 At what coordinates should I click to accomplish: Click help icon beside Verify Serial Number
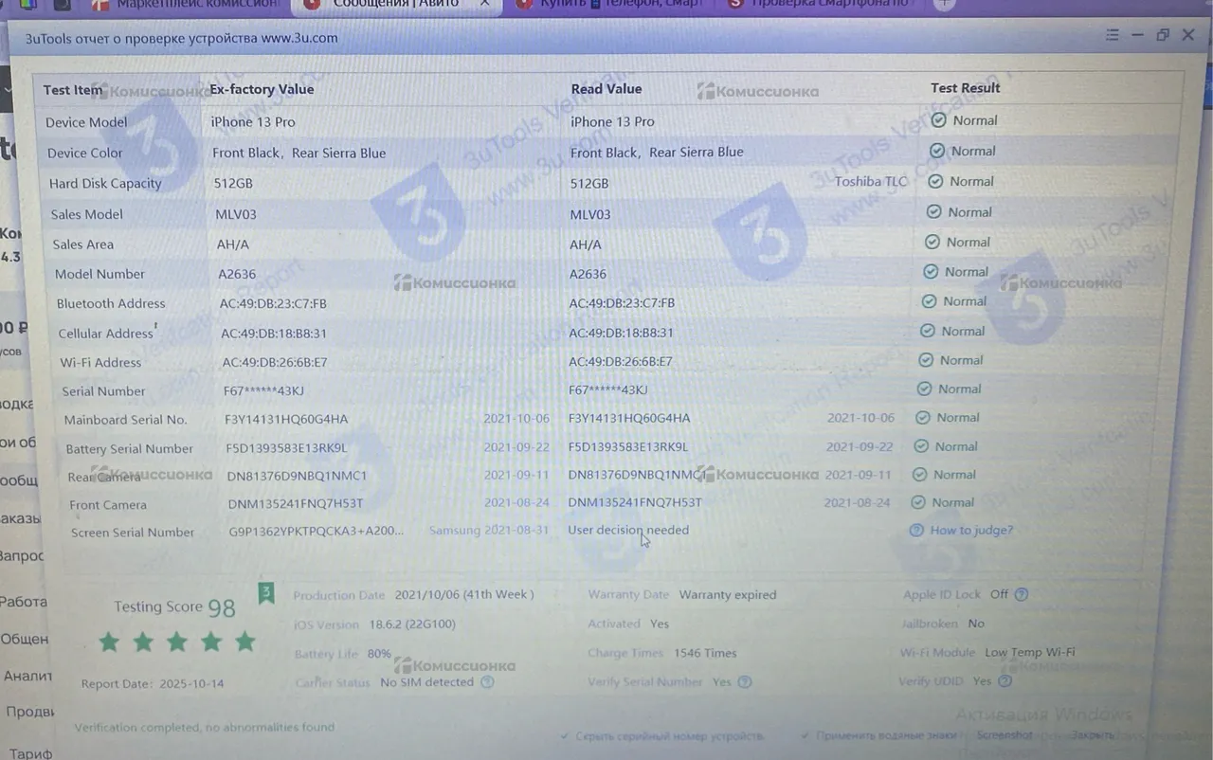745,681
